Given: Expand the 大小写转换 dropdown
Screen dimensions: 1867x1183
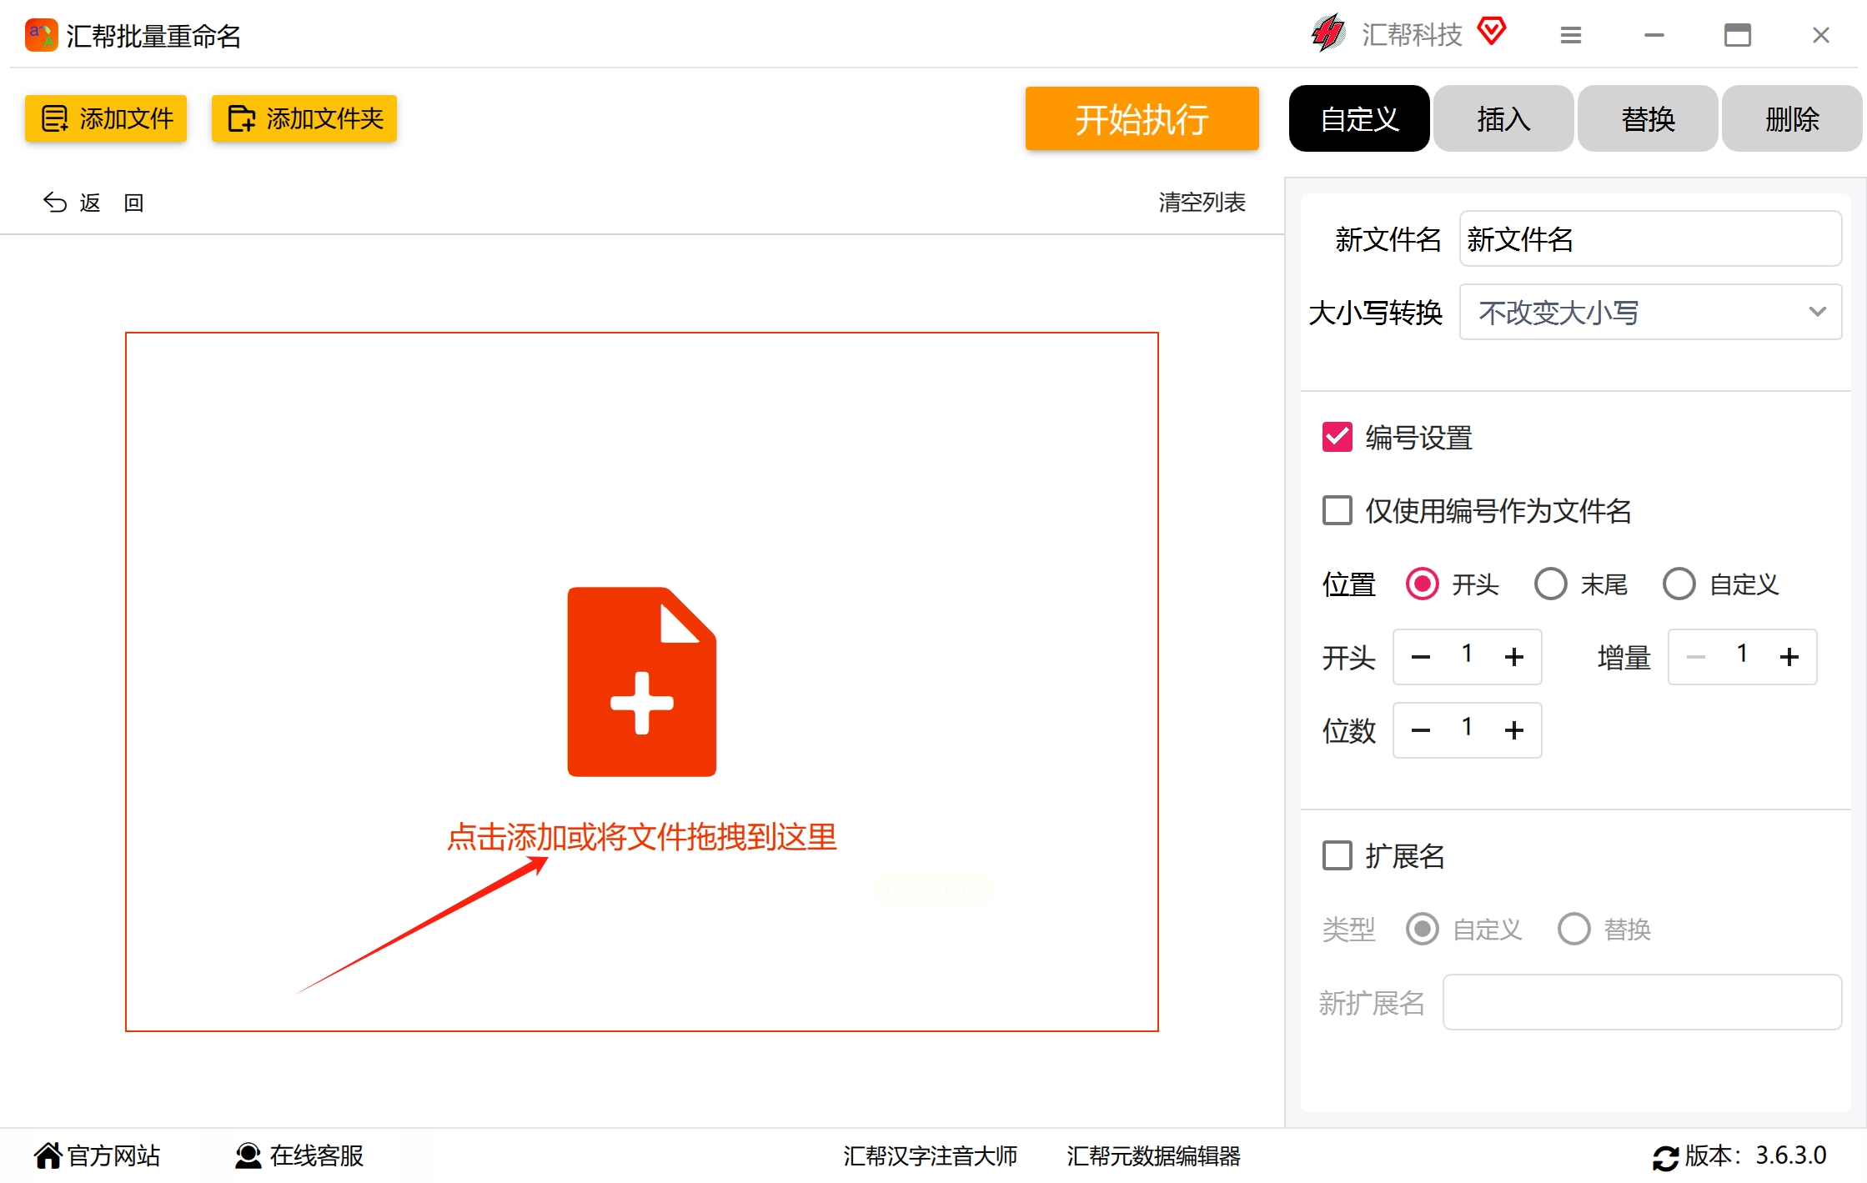Looking at the screenshot, I should [x=1649, y=312].
